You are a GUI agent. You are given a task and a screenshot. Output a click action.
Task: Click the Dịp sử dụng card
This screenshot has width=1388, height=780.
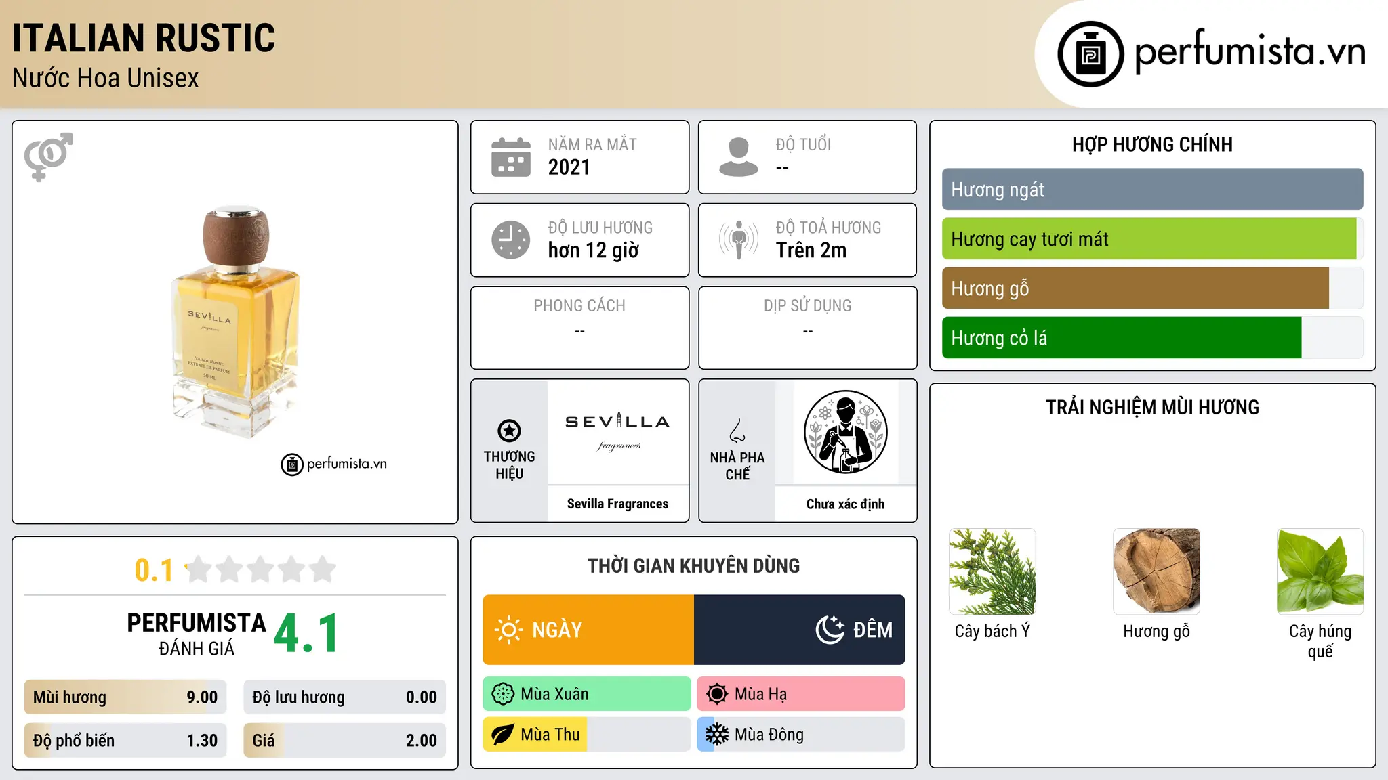807,328
